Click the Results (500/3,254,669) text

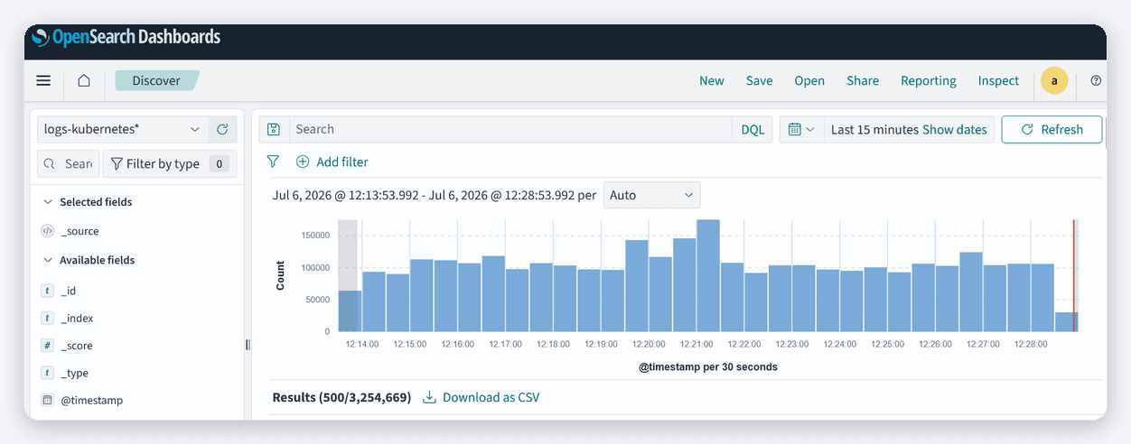341,397
